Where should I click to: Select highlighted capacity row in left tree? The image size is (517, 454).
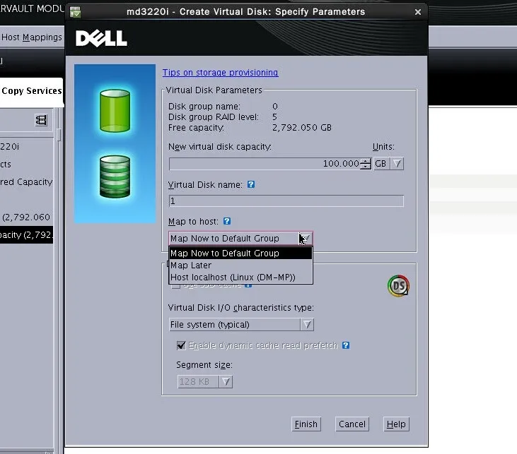[26, 235]
